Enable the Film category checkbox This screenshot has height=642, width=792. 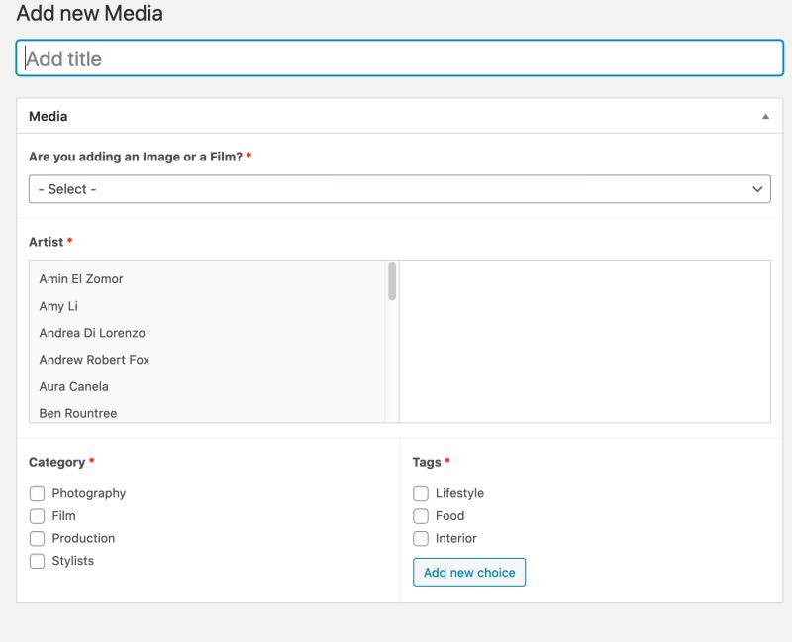point(38,516)
